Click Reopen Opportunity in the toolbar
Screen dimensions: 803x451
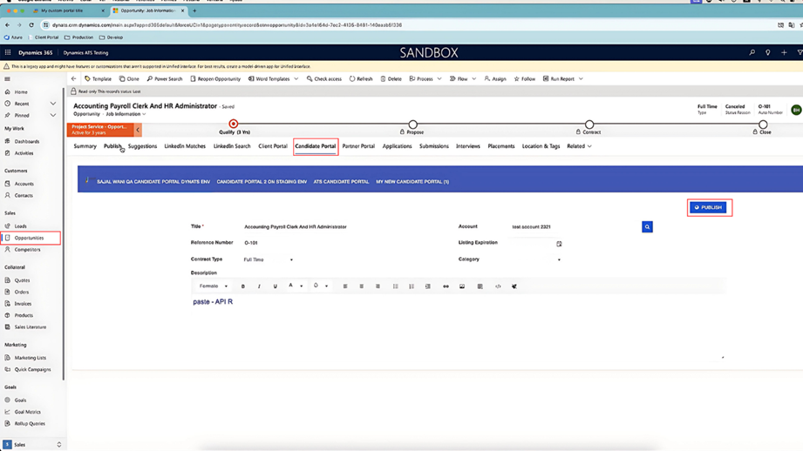[x=215, y=78]
